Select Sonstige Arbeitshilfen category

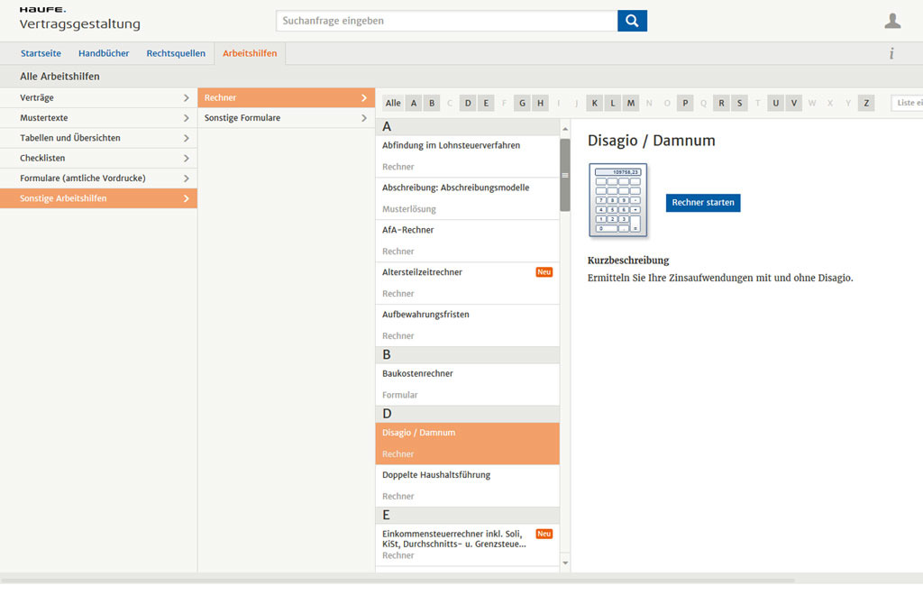click(x=98, y=198)
